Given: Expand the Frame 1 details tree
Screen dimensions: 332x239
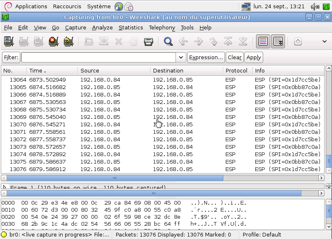Looking at the screenshot, I should tap(5, 187).
